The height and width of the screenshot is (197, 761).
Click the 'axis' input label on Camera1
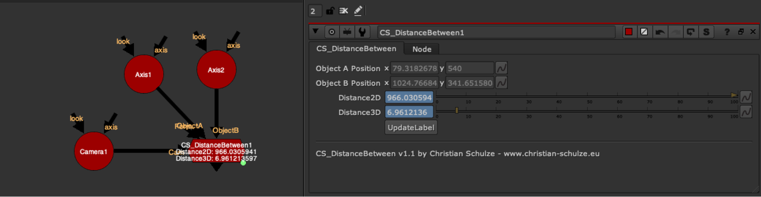tap(111, 127)
